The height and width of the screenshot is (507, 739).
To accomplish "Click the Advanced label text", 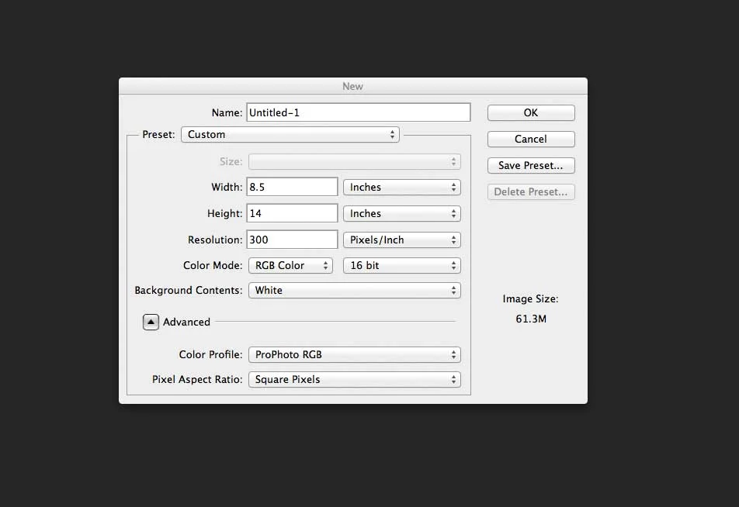I will tap(186, 322).
